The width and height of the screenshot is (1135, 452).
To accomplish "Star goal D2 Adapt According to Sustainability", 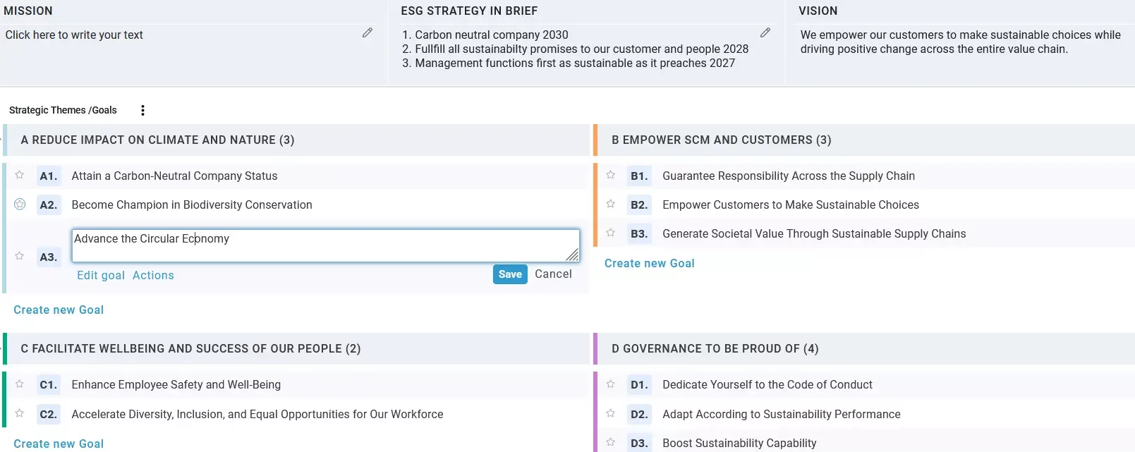I will [x=611, y=413].
